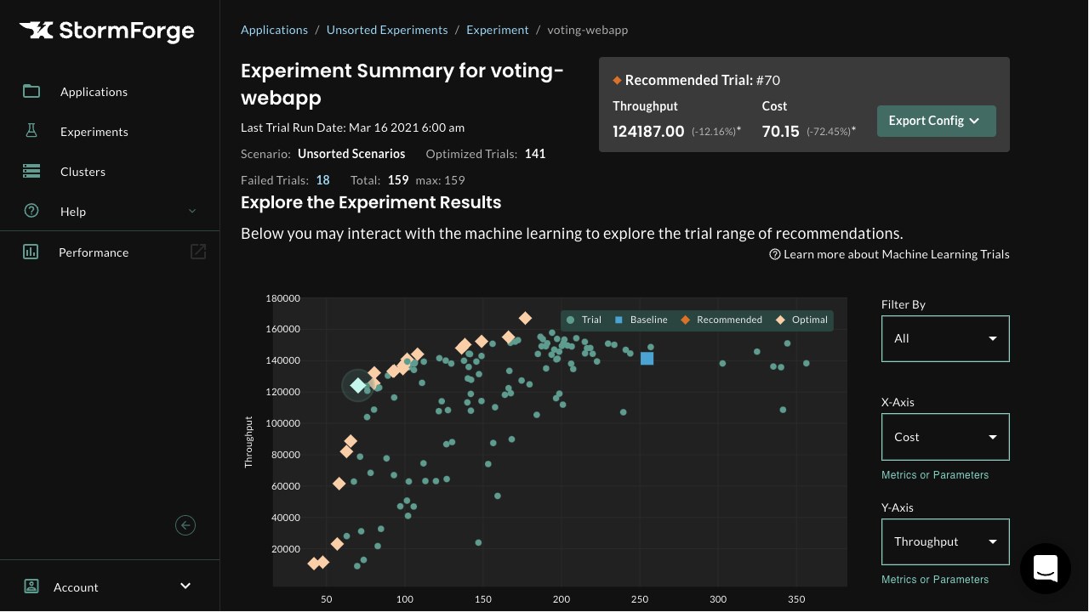The image size is (1089, 612).
Task: Open the Y-Axis Throughput dropdown
Action: [x=945, y=541]
